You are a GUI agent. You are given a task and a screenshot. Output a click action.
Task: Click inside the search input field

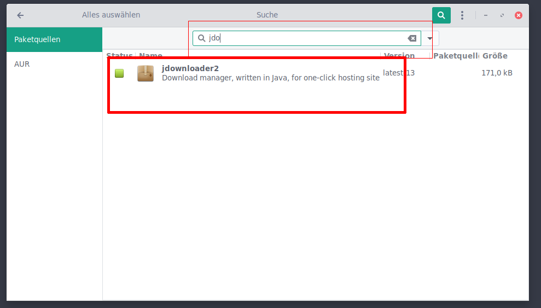[307, 38]
